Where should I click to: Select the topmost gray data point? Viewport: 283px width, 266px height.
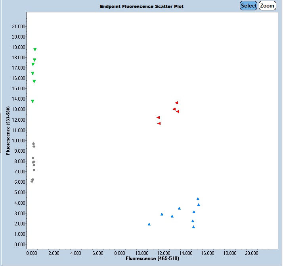(33, 144)
